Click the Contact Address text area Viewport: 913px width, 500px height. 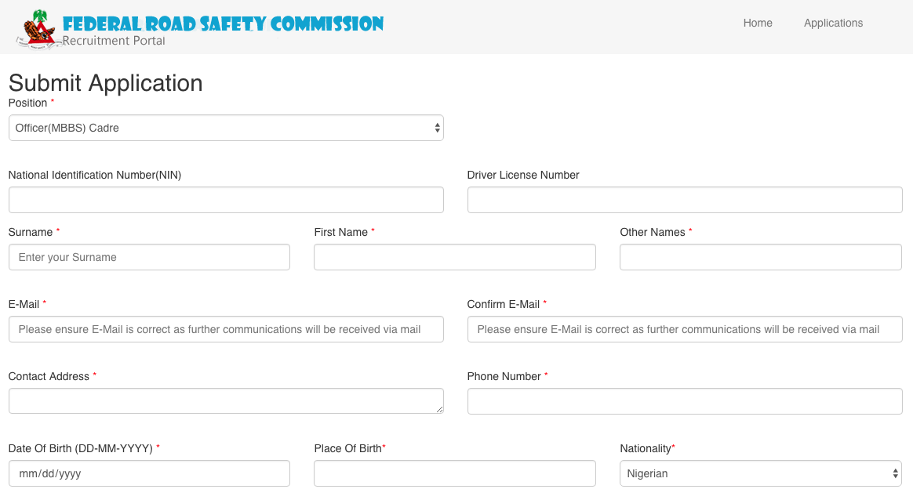point(226,400)
